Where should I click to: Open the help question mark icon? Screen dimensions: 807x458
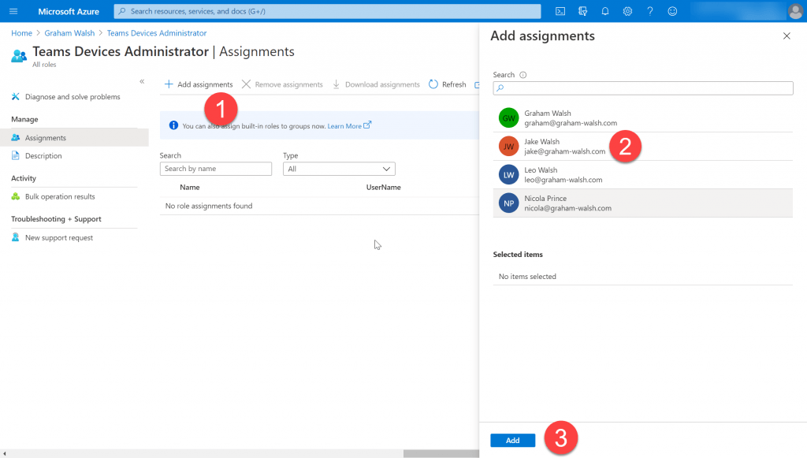tap(650, 11)
